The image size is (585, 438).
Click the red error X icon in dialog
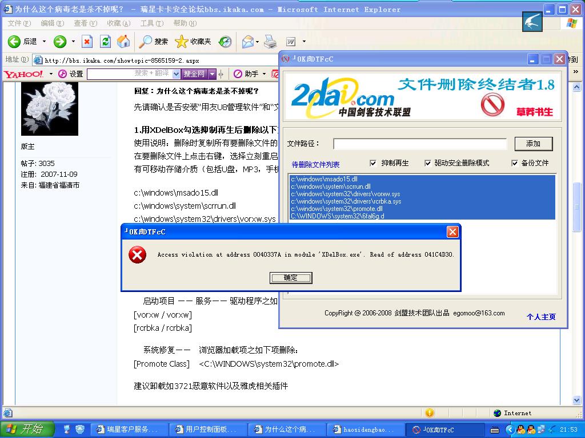[x=137, y=255]
